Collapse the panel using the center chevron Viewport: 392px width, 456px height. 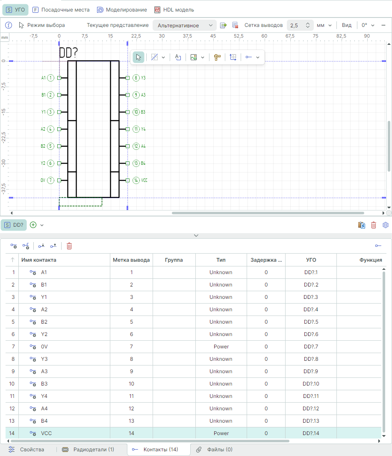196,235
